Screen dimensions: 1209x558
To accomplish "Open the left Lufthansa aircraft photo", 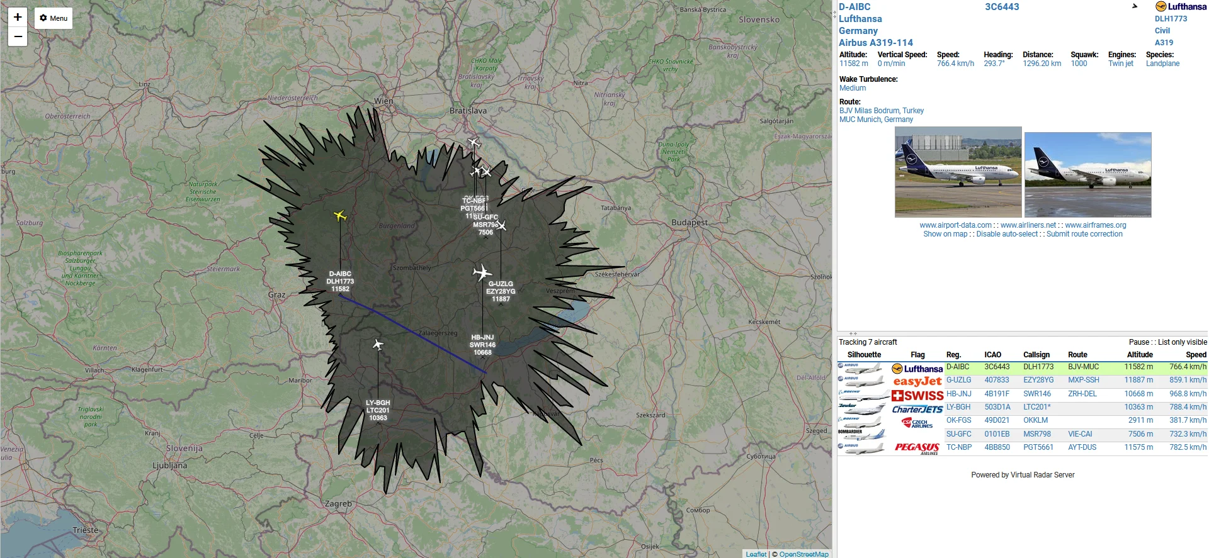I will point(958,172).
